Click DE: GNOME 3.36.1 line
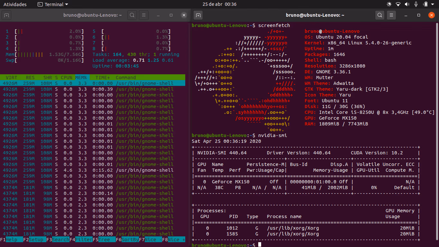 (328, 72)
